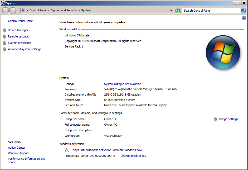
Task: Click Product ID number text
Action: [x=98, y=156]
